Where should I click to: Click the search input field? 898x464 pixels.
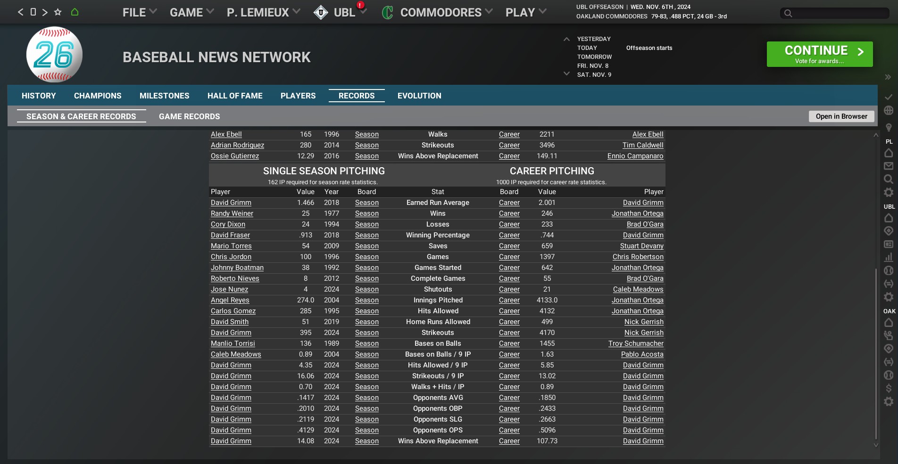(x=835, y=13)
